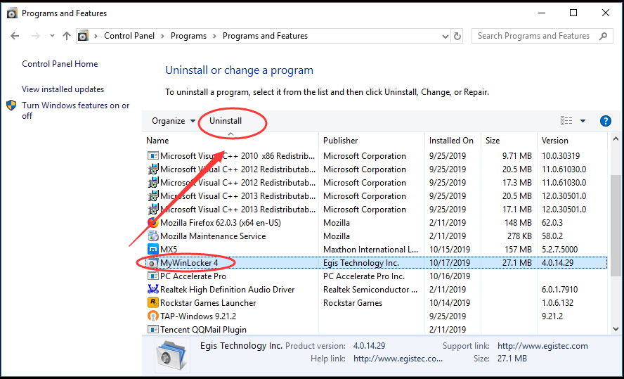
Task: Open Turn Windows features on or off
Action: point(76,110)
